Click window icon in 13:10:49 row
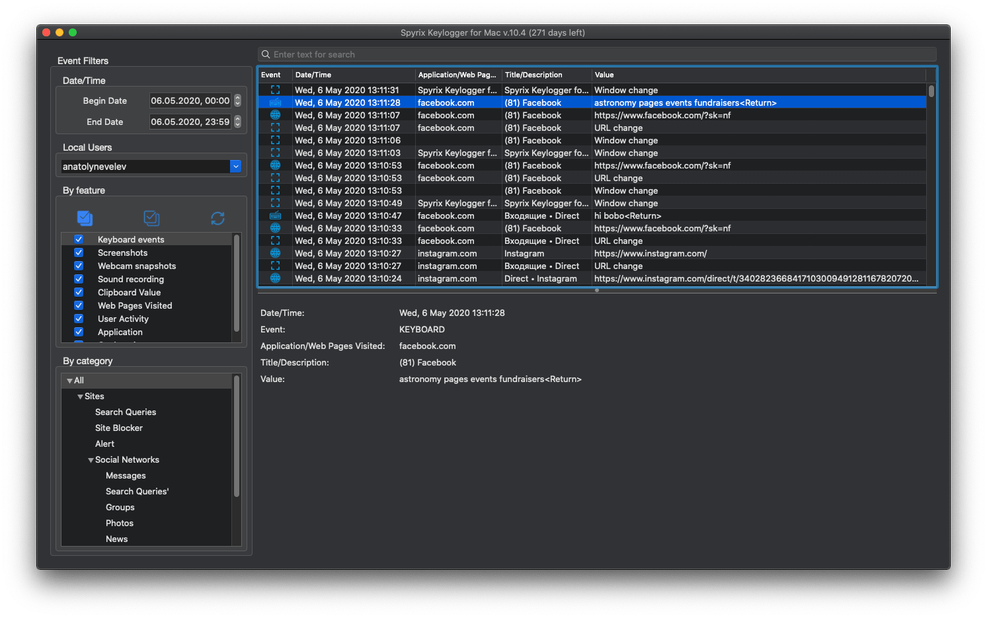Viewport: 987px width, 618px height. click(275, 203)
